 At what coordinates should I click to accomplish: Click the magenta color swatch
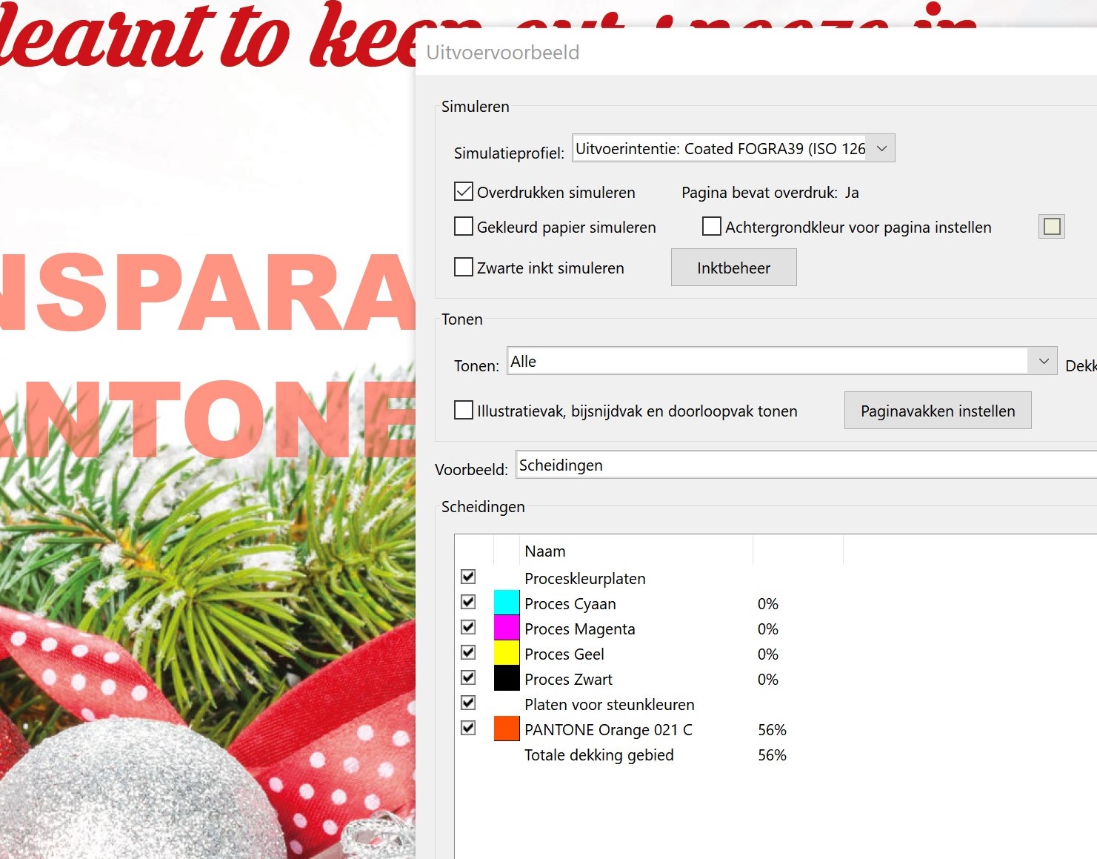(x=507, y=628)
